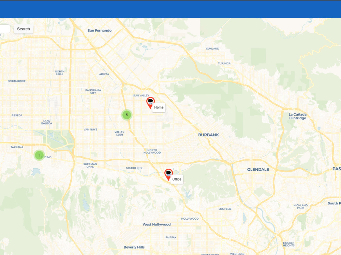Screen dimensions: 341x255
Task: Click the NORTH HOLLYWOOD map label
Action: [152, 151]
